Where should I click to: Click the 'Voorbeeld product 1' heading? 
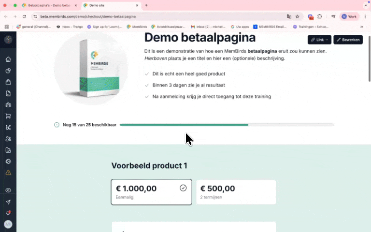click(x=149, y=166)
